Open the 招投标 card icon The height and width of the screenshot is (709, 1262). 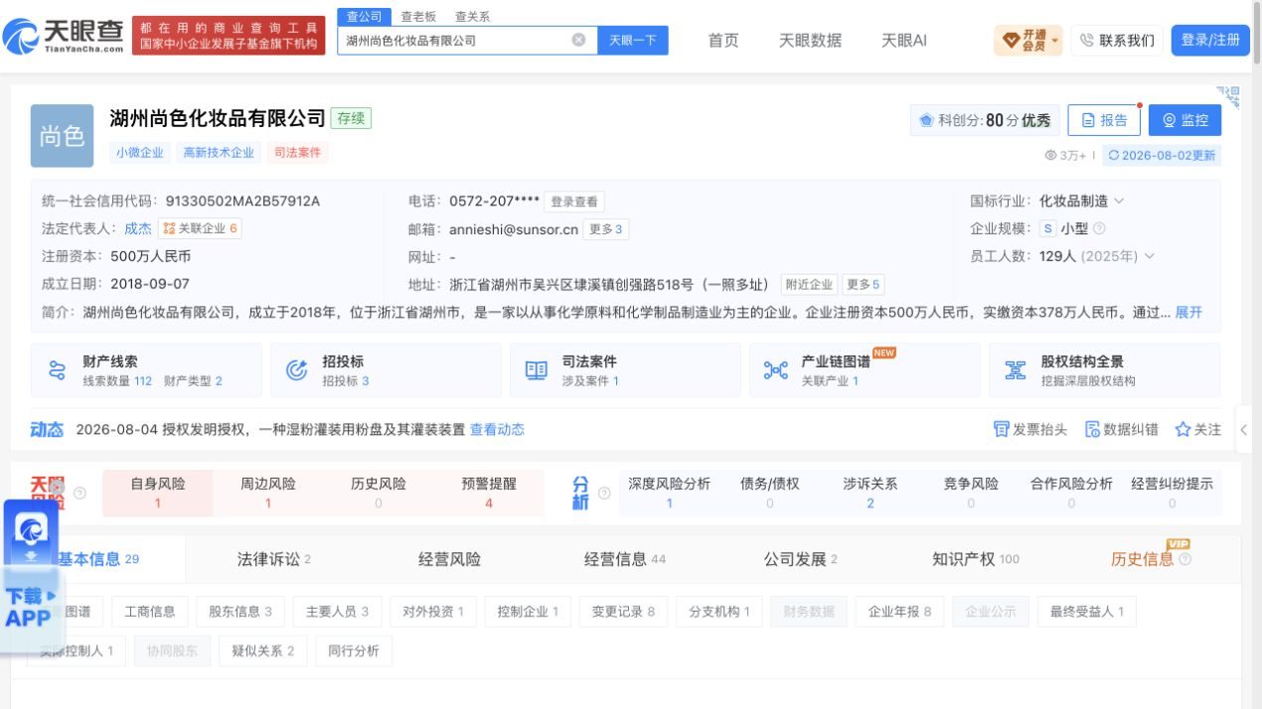point(296,370)
